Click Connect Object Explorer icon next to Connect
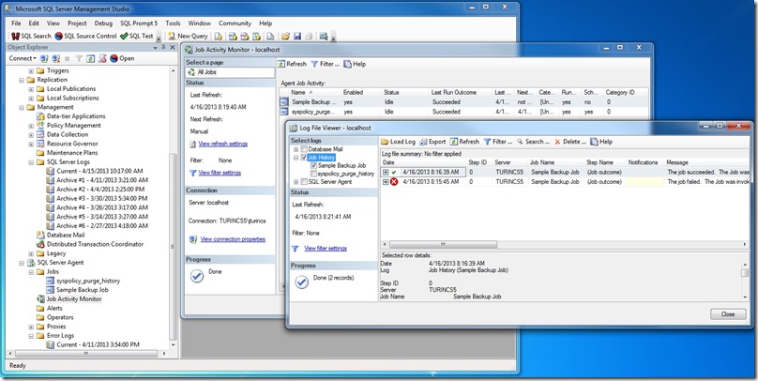This screenshot has height=381, width=758. (x=44, y=58)
